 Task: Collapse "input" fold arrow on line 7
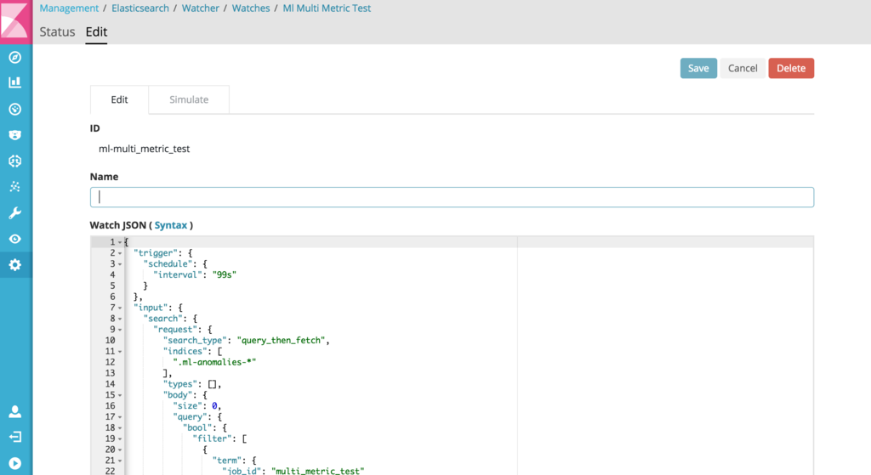[120, 308]
